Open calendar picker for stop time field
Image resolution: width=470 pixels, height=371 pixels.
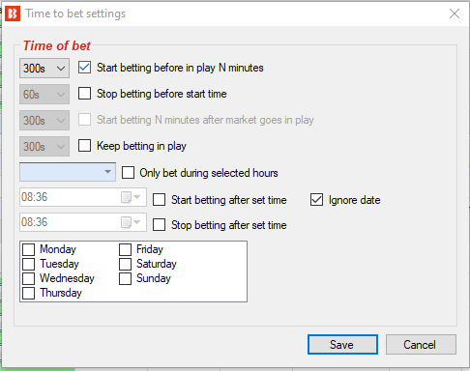click(131, 222)
